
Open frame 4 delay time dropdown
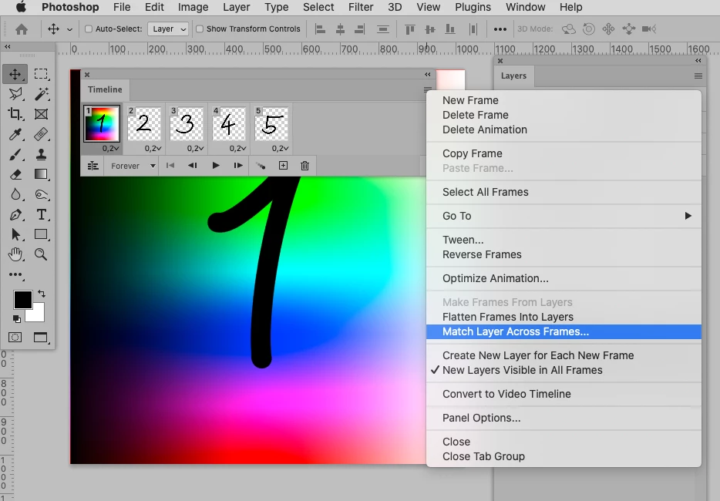click(x=237, y=148)
